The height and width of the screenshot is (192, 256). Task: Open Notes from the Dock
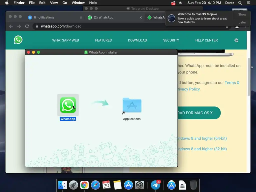pos(117,185)
